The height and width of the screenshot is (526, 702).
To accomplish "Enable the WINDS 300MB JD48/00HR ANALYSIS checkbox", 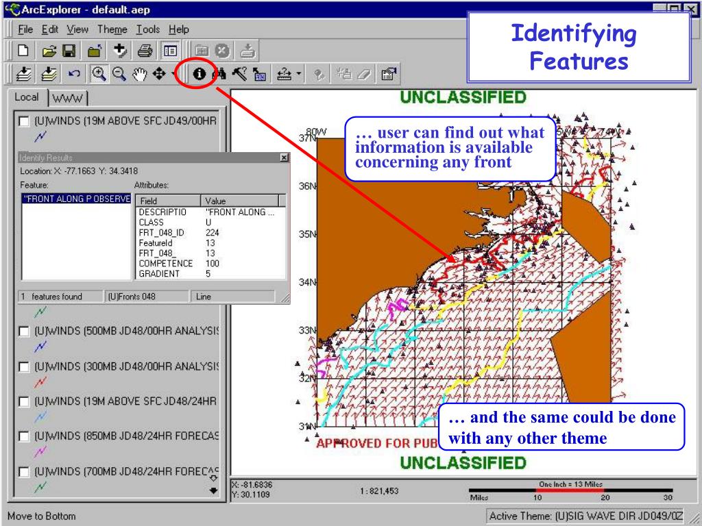I will click(x=24, y=367).
